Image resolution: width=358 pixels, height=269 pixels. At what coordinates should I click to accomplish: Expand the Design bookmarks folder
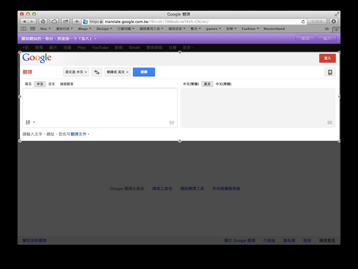[104, 29]
